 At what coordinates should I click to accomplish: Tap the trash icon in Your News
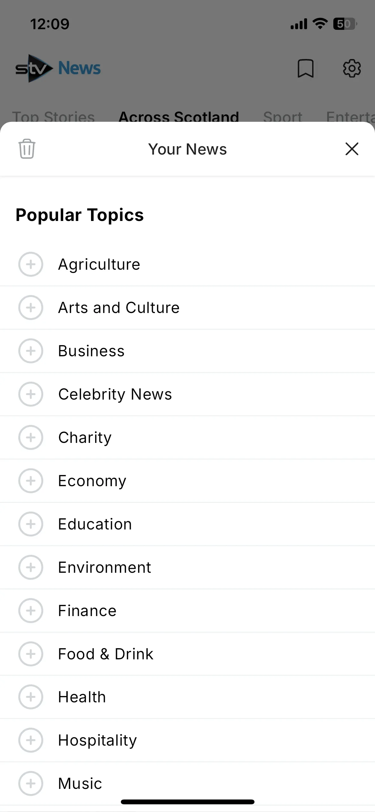[x=27, y=149]
